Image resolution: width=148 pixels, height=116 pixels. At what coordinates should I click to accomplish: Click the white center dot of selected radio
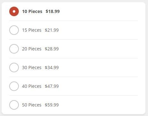click(14, 11)
